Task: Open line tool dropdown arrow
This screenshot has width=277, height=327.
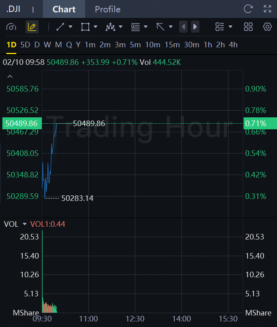Action: point(70,27)
